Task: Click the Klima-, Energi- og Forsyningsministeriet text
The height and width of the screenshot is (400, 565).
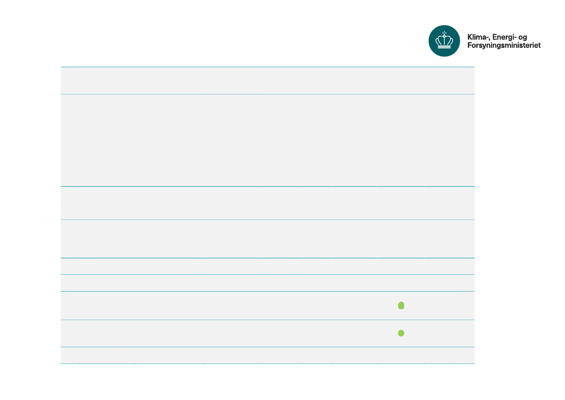Action: [504, 41]
